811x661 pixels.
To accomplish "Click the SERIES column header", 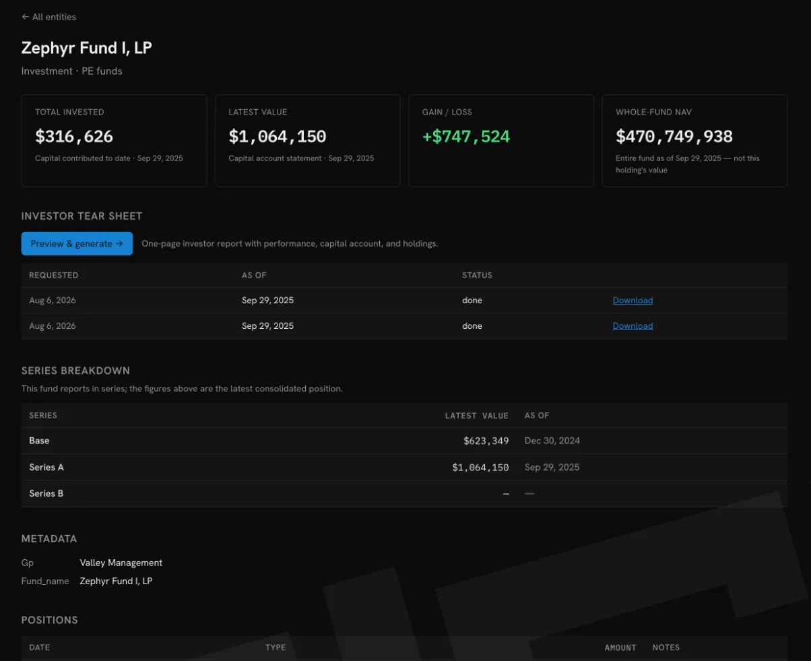I will [43, 416].
